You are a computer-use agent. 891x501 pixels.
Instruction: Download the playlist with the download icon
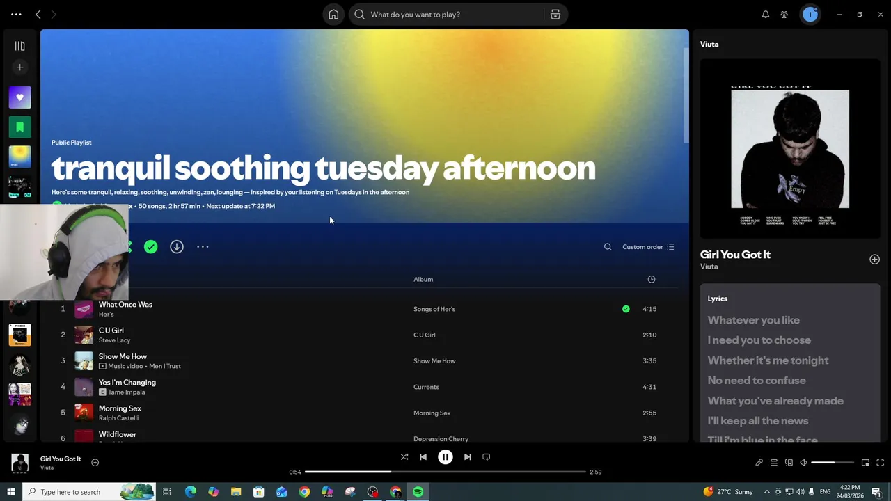pyautogui.click(x=177, y=247)
